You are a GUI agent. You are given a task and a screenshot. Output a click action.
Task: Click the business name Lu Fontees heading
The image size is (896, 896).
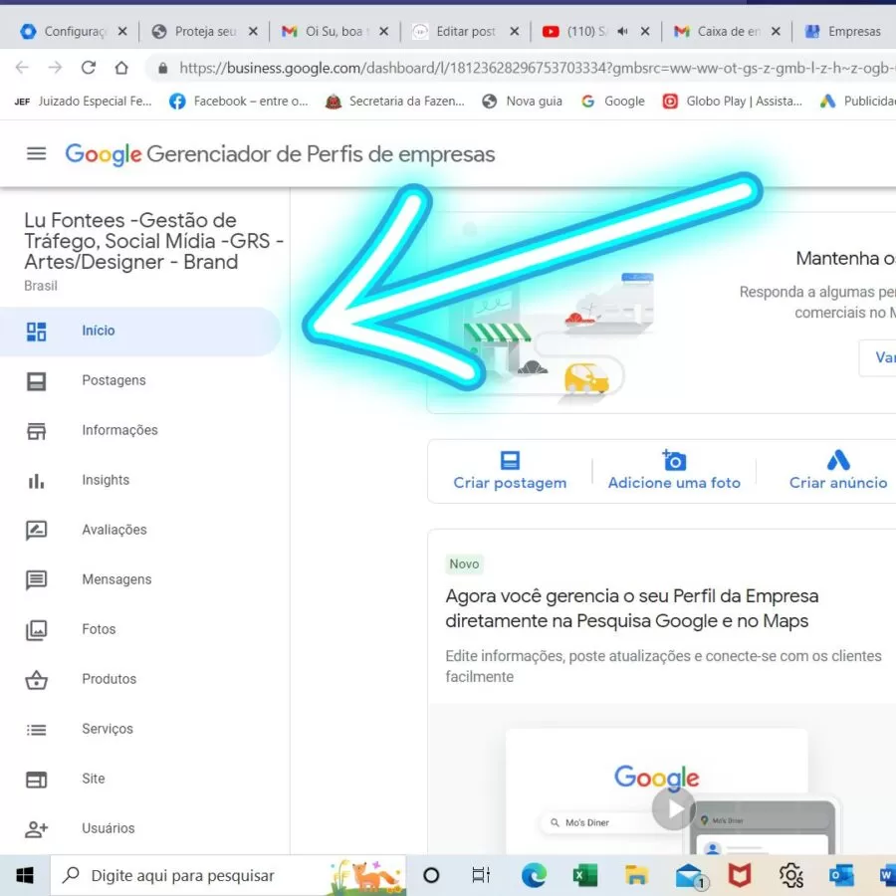tap(153, 241)
